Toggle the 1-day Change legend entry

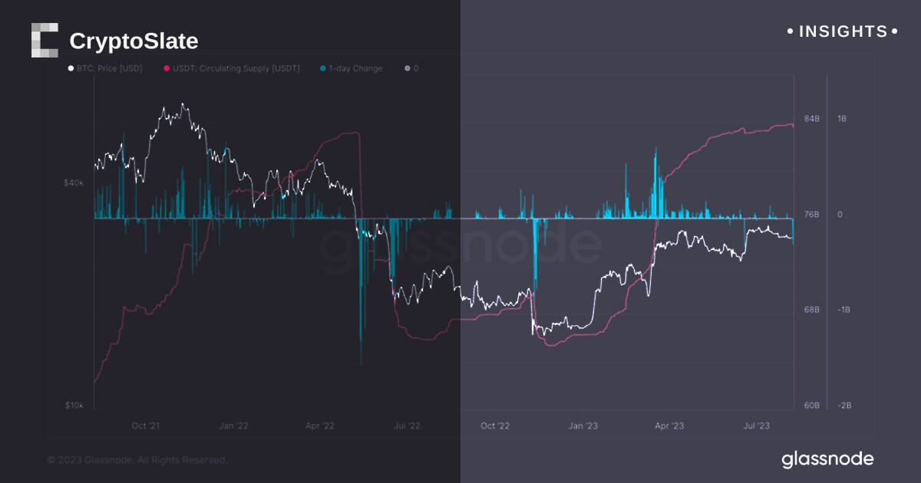pyautogui.click(x=355, y=68)
